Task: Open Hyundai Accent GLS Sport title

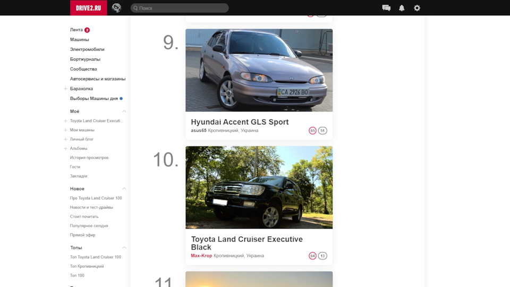Action: click(240, 122)
